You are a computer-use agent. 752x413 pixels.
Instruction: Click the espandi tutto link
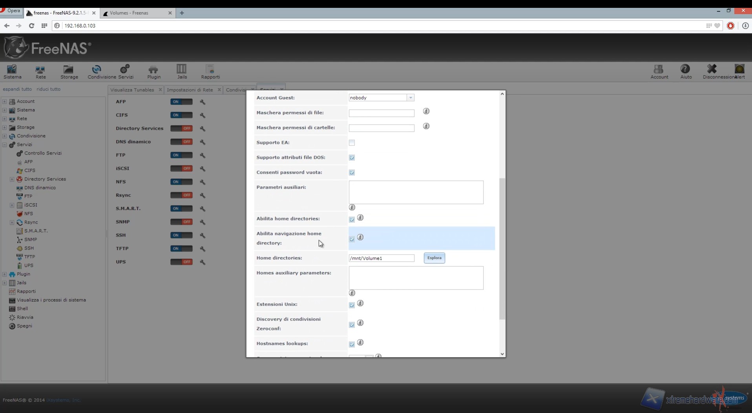[x=17, y=89]
